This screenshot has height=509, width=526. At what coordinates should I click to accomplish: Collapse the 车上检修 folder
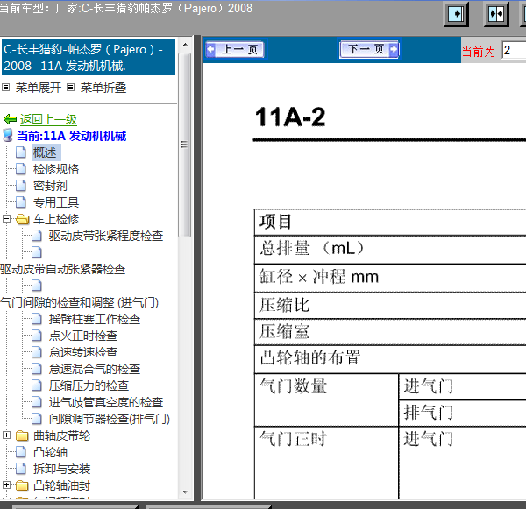point(6,219)
